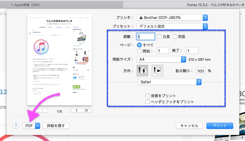Click the 終了 page number field
The width and height of the screenshot is (245, 141).
(x=192, y=51)
